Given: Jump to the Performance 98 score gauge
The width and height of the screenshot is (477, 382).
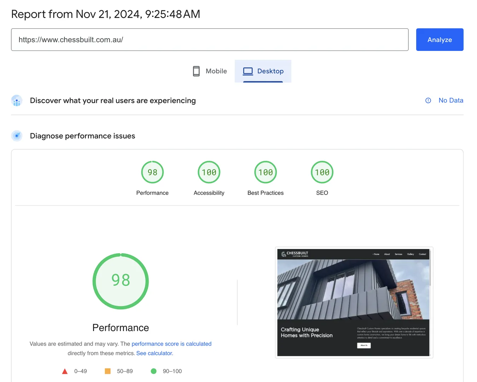Looking at the screenshot, I should [152, 172].
